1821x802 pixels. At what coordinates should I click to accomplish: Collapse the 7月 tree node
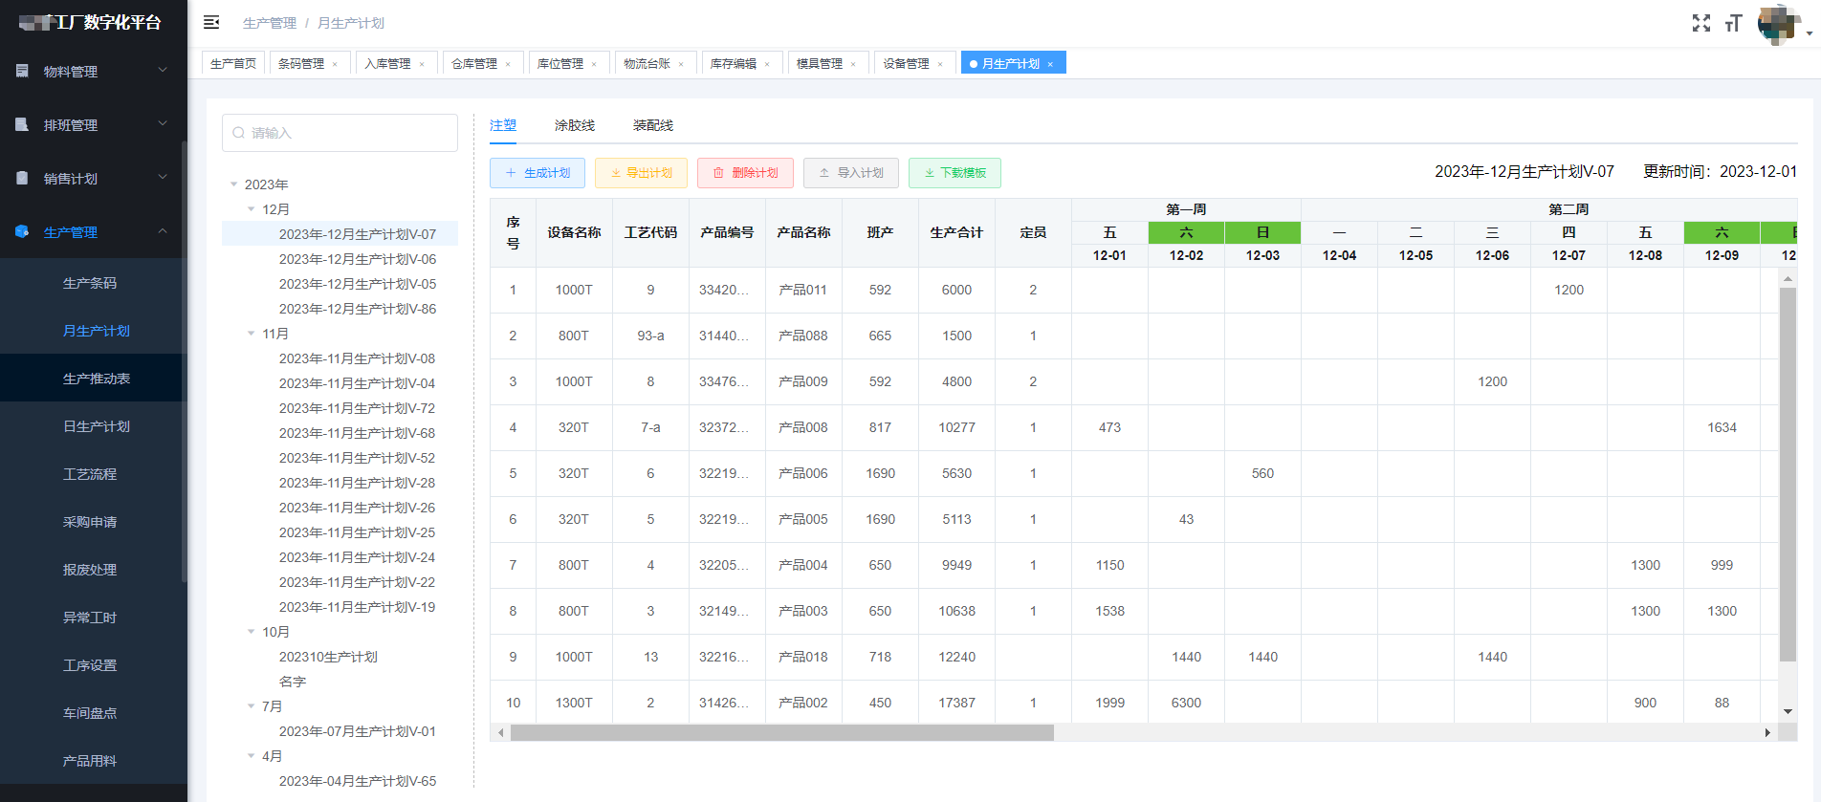(252, 706)
